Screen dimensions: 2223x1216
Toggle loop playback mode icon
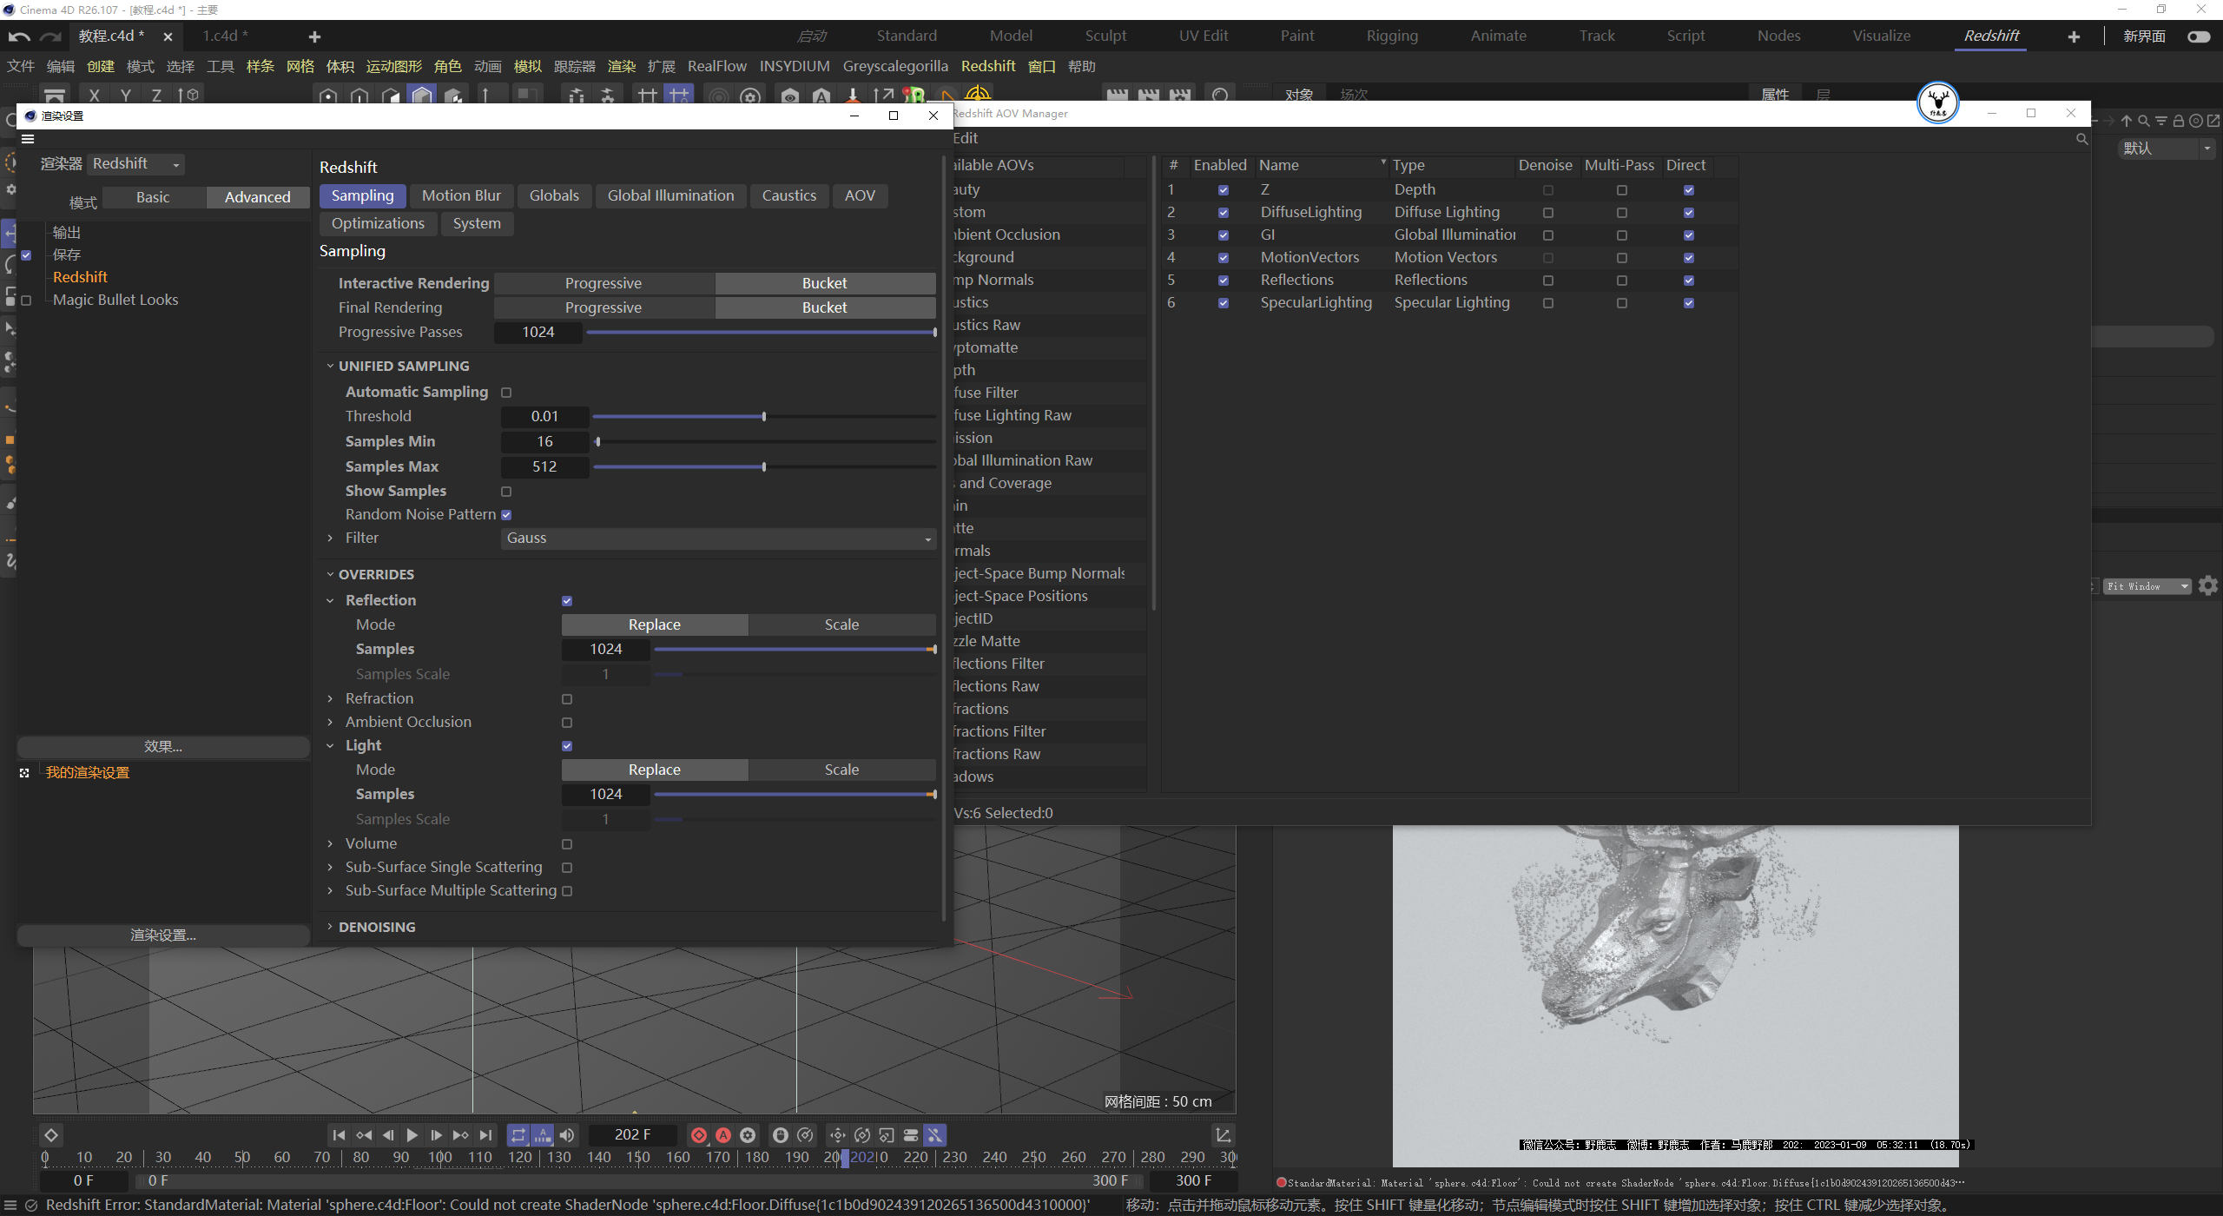[518, 1135]
